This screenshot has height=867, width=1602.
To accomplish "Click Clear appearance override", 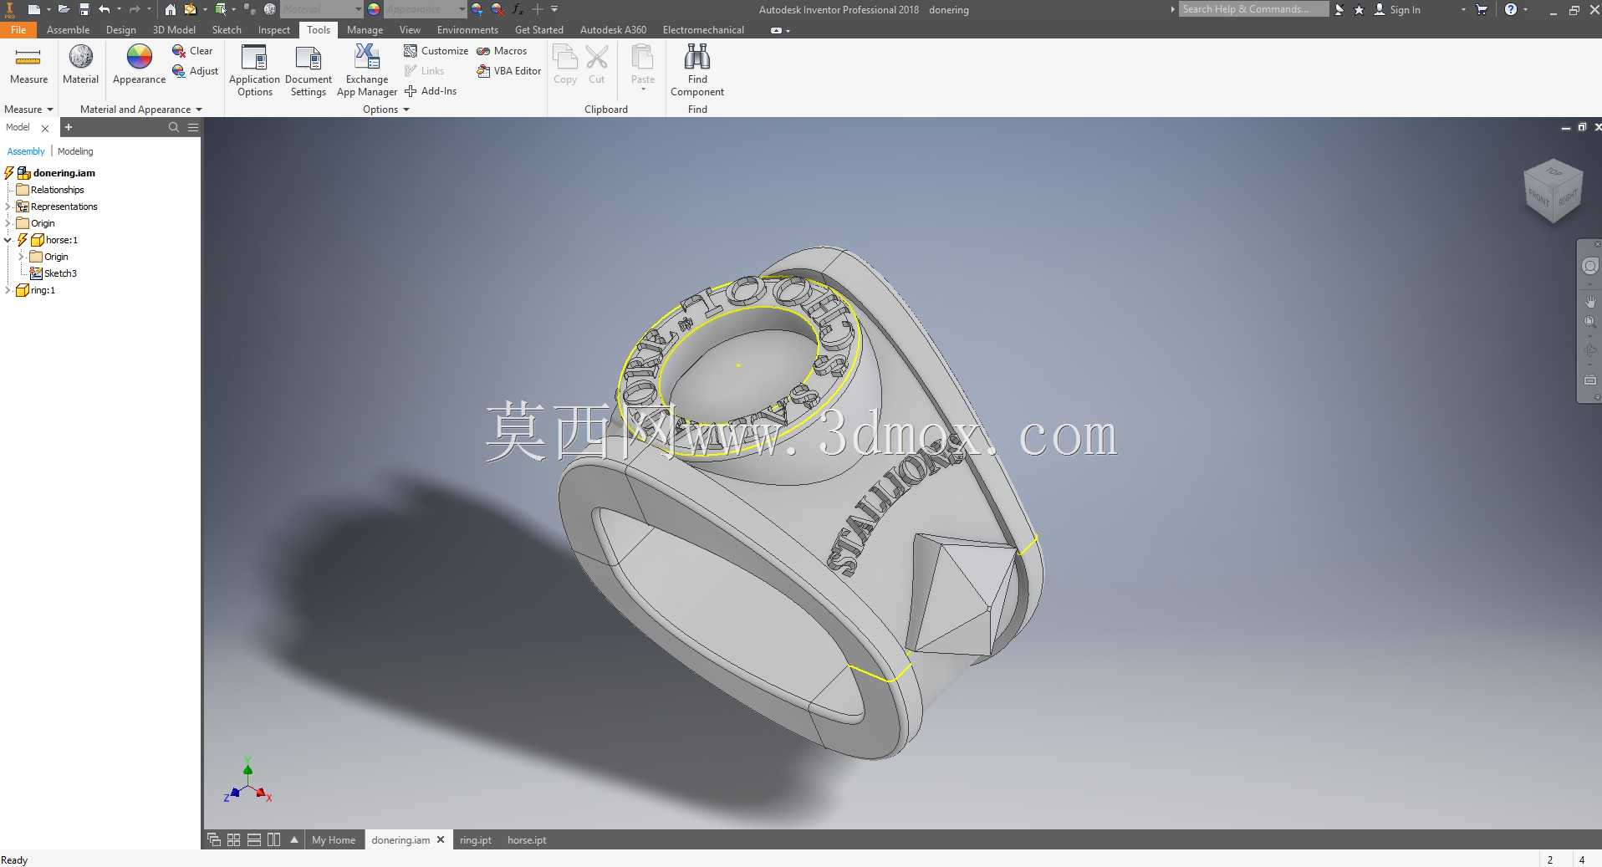I will point(192,51).
